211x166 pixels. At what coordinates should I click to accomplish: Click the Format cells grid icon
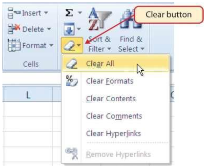point(14,45)
